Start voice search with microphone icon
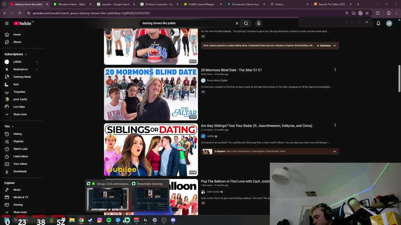Image resolution: width=401 pixels, height=225 pixels. (258, 23)
